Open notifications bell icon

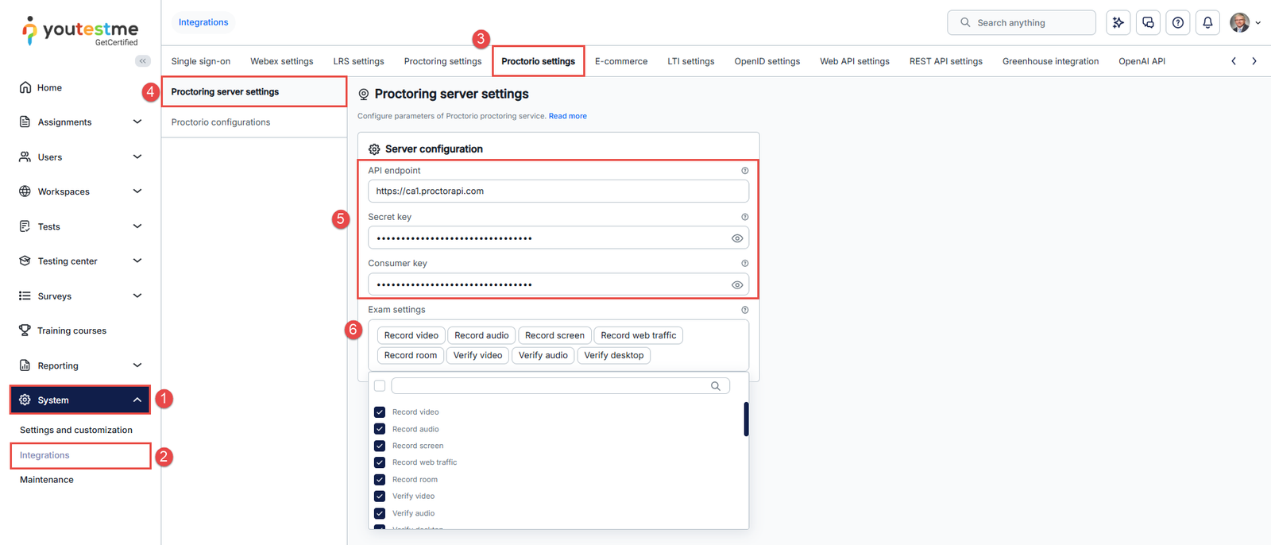(x=1207, y=23)
